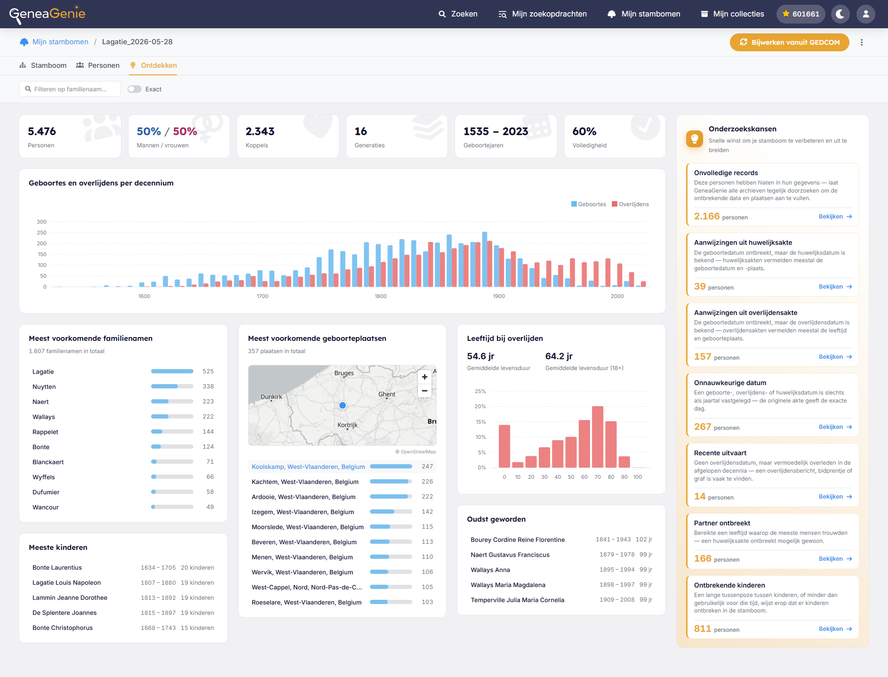The image size is (888, 677).
Task: Open Mijn zoekopdrachten in top navigation
Action: (543, 14)
